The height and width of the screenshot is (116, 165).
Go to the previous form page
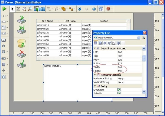tap(79, 9)
